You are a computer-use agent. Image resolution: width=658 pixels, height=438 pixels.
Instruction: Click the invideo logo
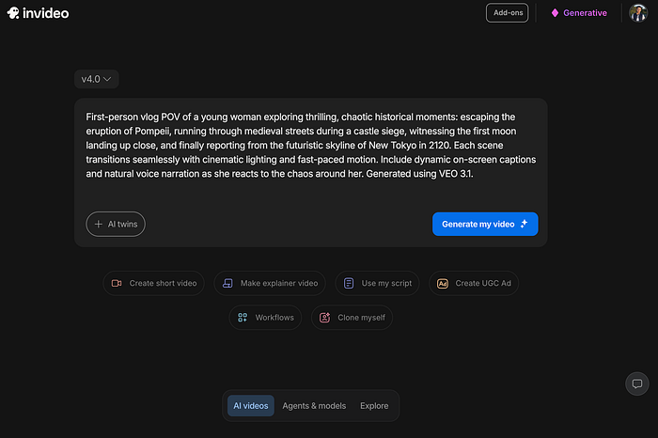[38, 13]
